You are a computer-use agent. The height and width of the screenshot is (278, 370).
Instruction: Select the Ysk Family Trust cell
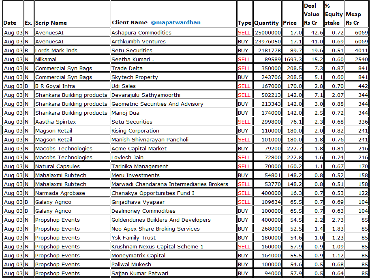[x=173, y=237]
